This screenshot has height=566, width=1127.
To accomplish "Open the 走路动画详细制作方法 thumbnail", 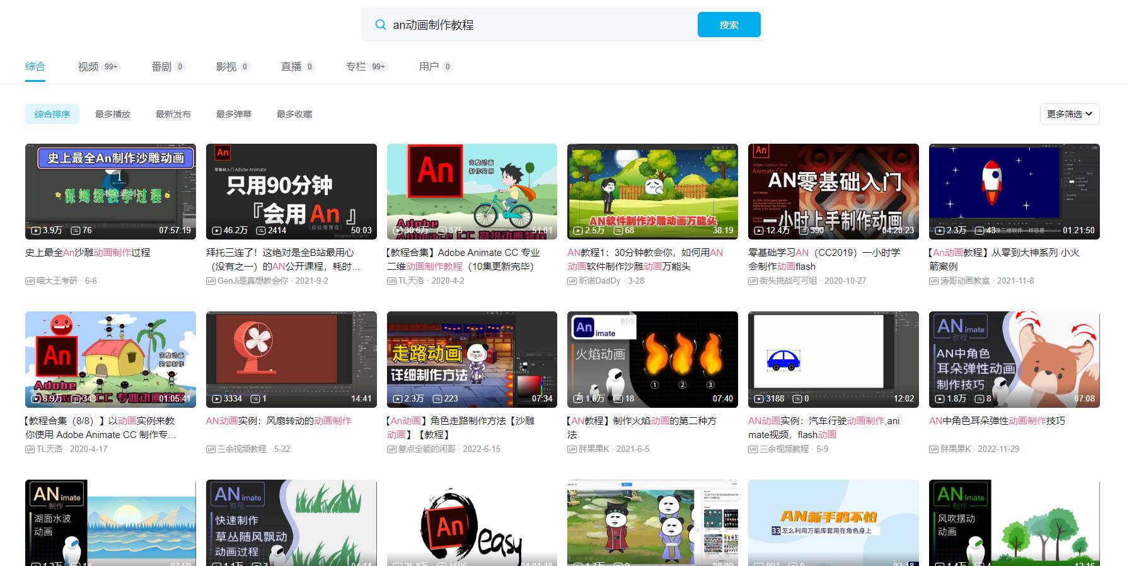I will pyautogui.click(x=472, y=359).
